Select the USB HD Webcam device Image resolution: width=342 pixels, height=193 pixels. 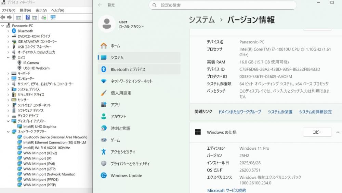36,68
